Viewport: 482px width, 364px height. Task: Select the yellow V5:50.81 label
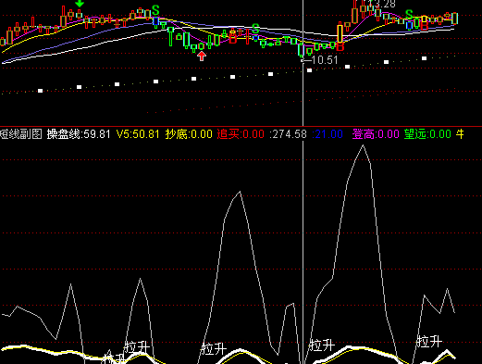(x=138, y=134)
